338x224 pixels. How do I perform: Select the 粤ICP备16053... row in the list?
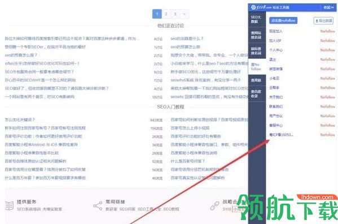302,135
